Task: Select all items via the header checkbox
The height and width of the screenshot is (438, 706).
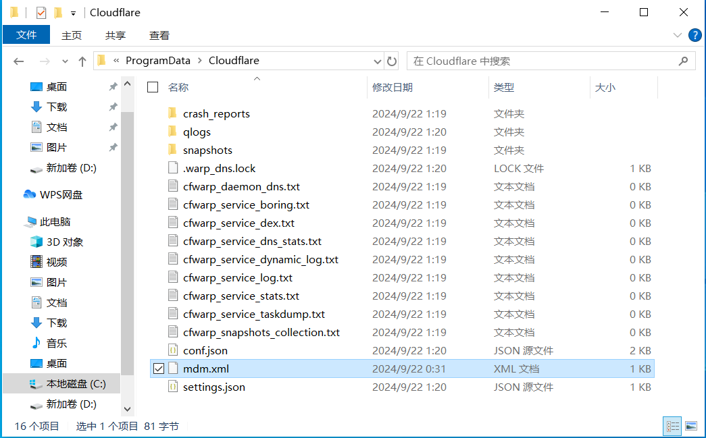Action: (152, 87)
